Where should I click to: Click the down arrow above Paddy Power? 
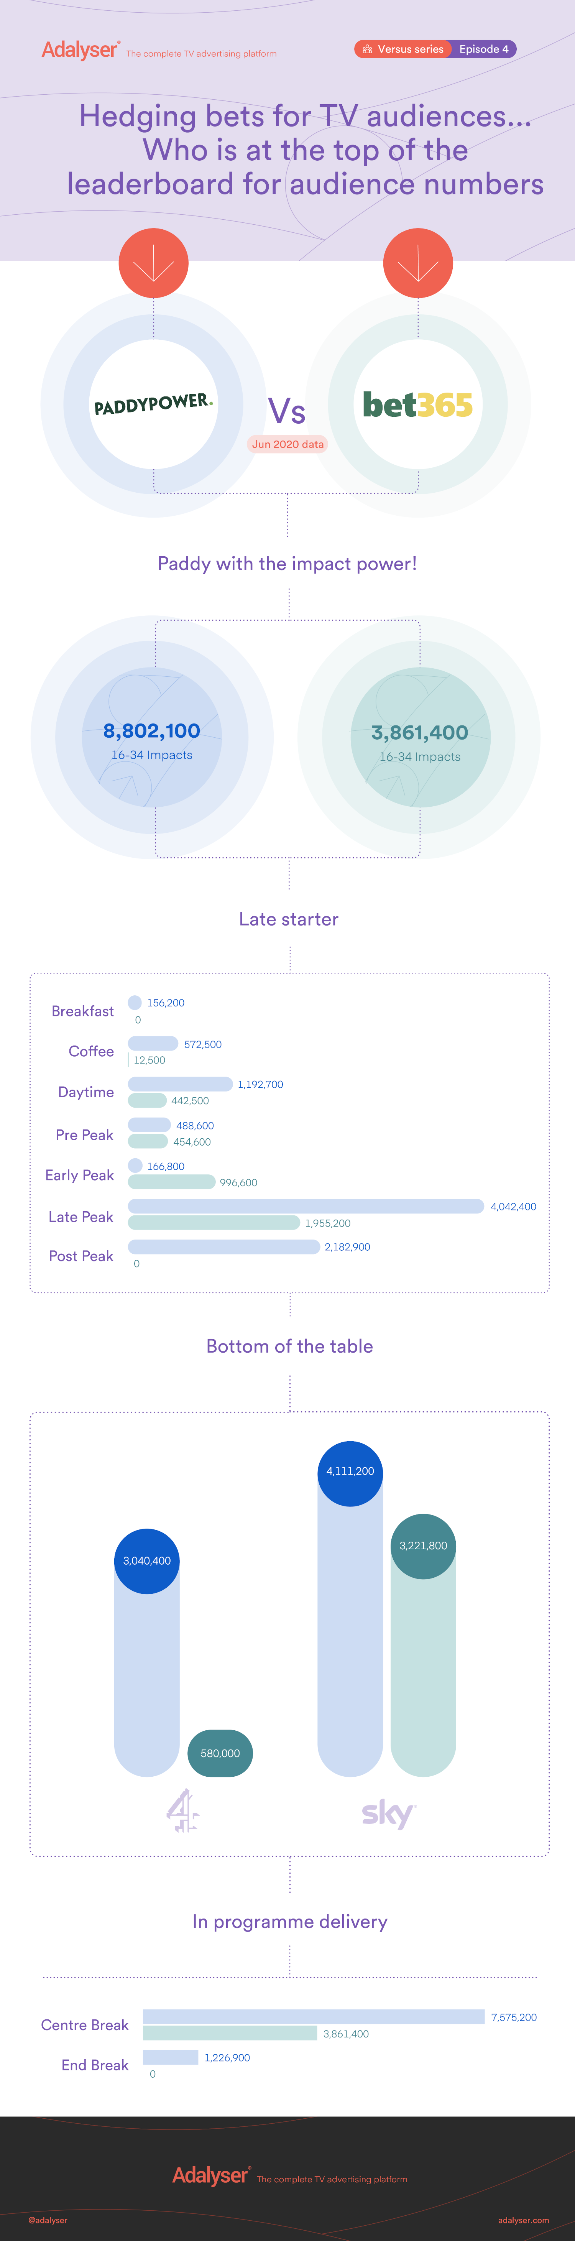[153, 263]
